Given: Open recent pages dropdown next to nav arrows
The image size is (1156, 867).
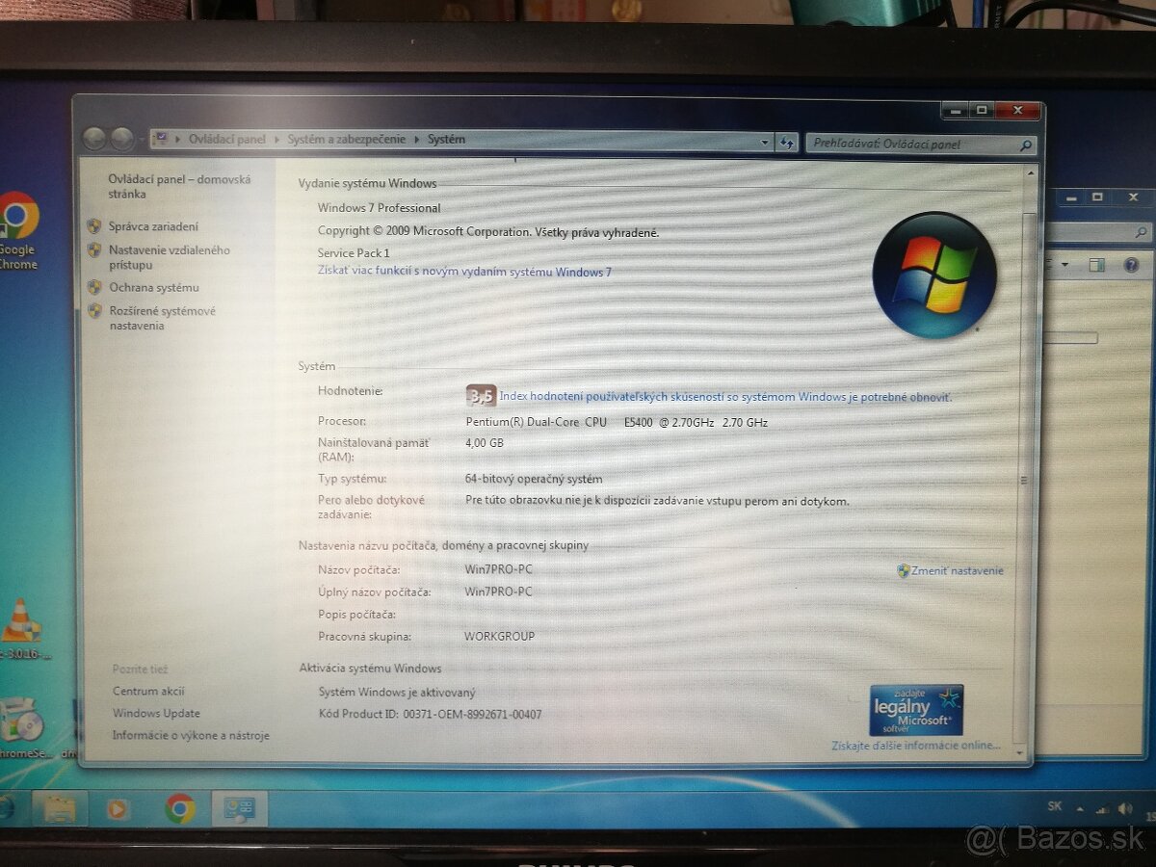Looking at the screenshot, I should [141, 140].
